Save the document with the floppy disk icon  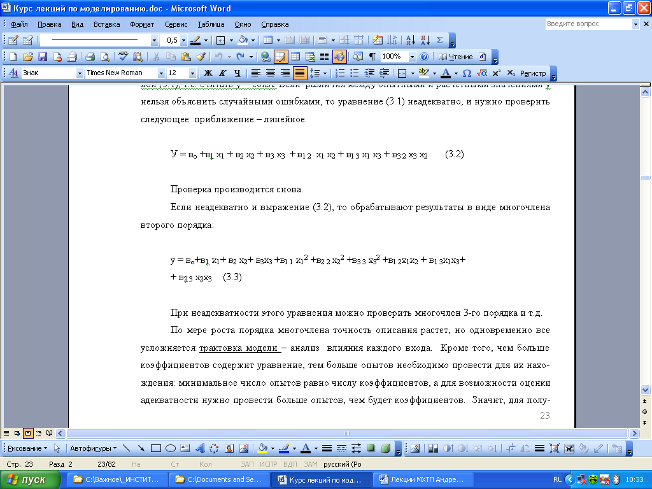(43, 57)
